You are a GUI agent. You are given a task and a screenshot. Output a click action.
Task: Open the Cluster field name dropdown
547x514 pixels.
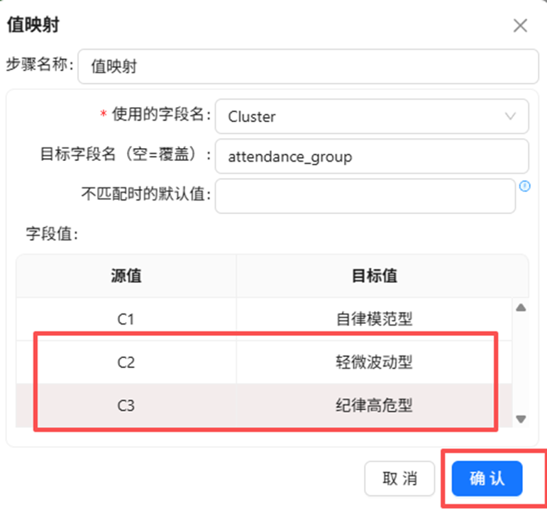[x=372, y=116]
